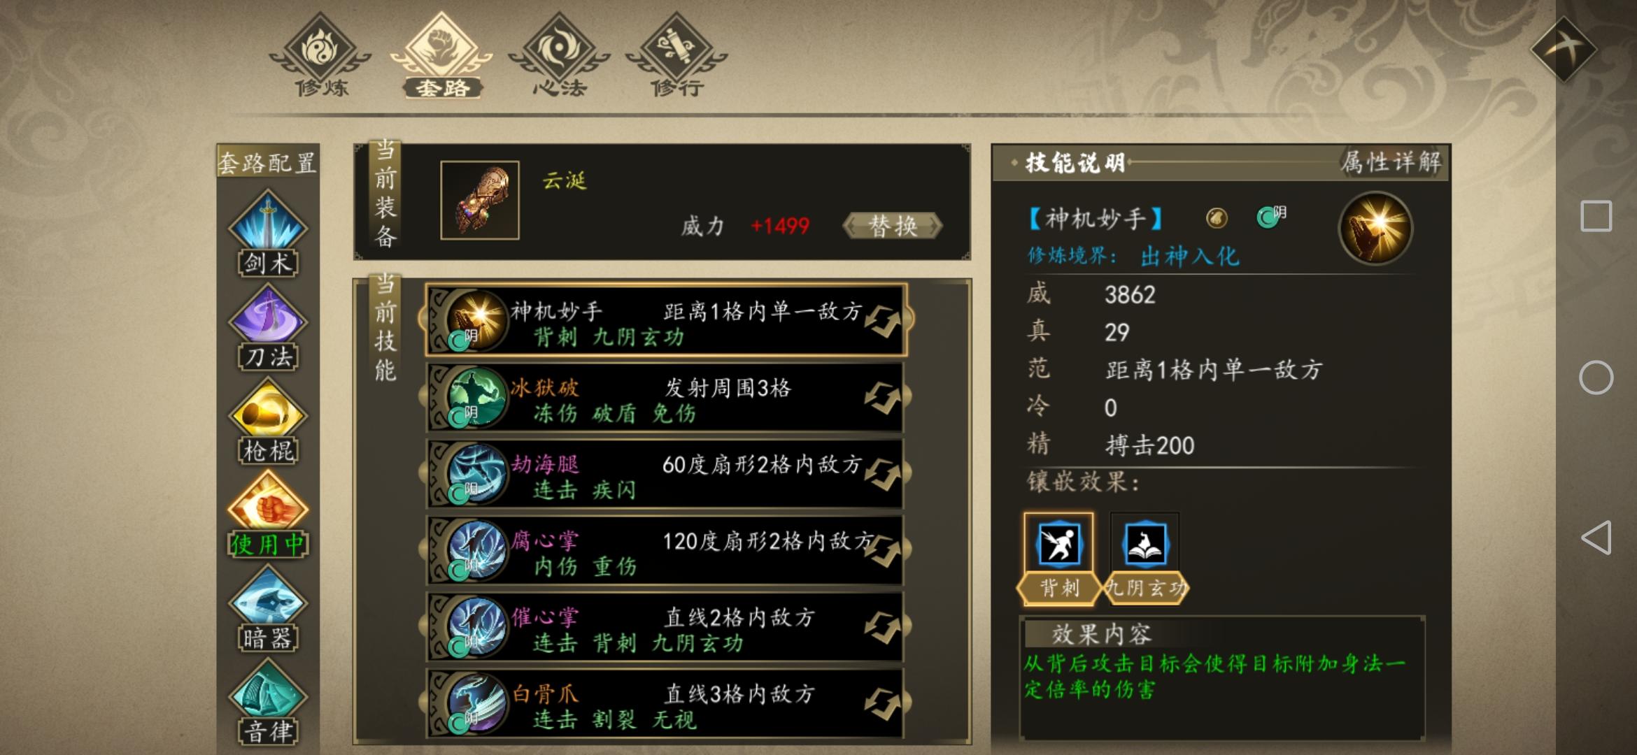This screenshot has height=755, width=1637.
Task: Click the 九阴玄功 inlay effect icon
Action: coord(1145,545)
